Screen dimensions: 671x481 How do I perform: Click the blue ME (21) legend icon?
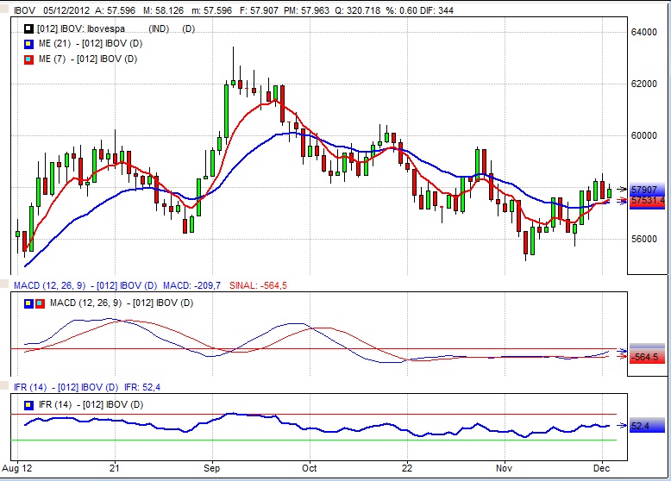[29, 44]
